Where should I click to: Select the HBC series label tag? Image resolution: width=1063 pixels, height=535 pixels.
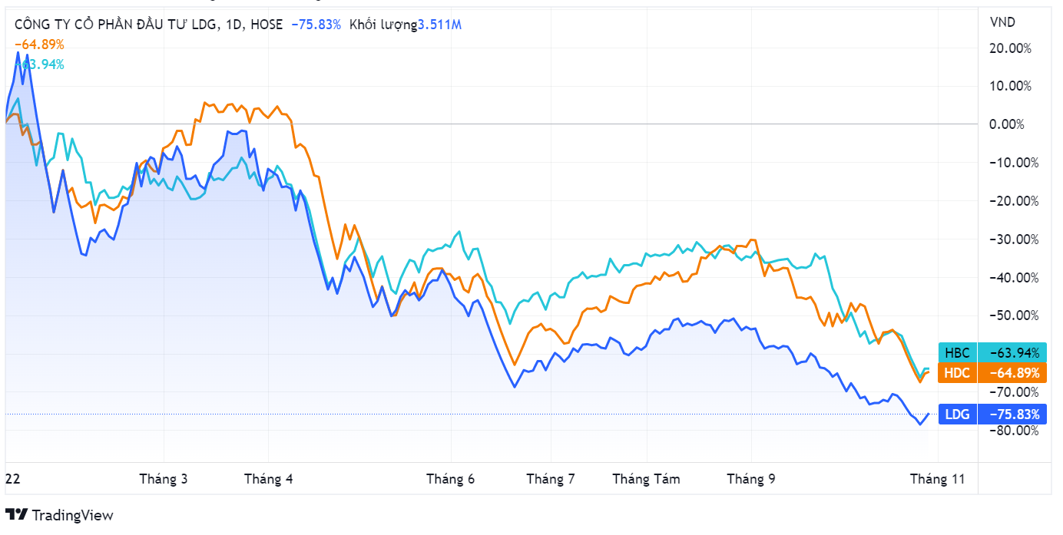pyautogui.click(x=957, y=353)
